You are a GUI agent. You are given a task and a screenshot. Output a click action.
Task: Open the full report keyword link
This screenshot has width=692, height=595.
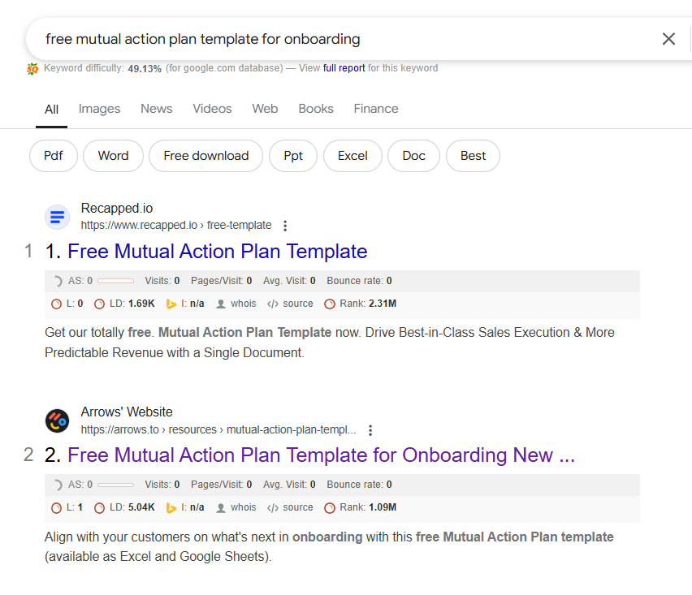[344, 68]
